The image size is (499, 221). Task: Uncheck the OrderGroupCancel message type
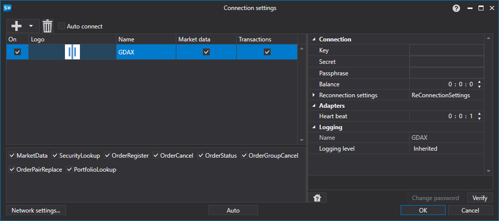click(x=244, y=156)
